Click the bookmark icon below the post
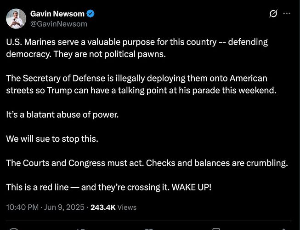Screen dimensions: 300x230 (216, 229)
